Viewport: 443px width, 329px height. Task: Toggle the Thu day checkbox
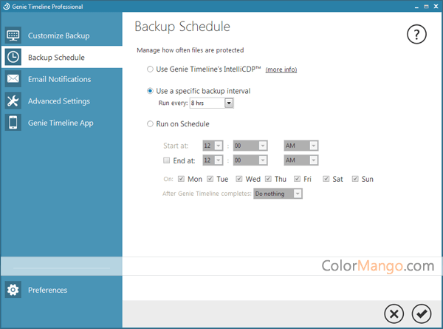point(268,179)
